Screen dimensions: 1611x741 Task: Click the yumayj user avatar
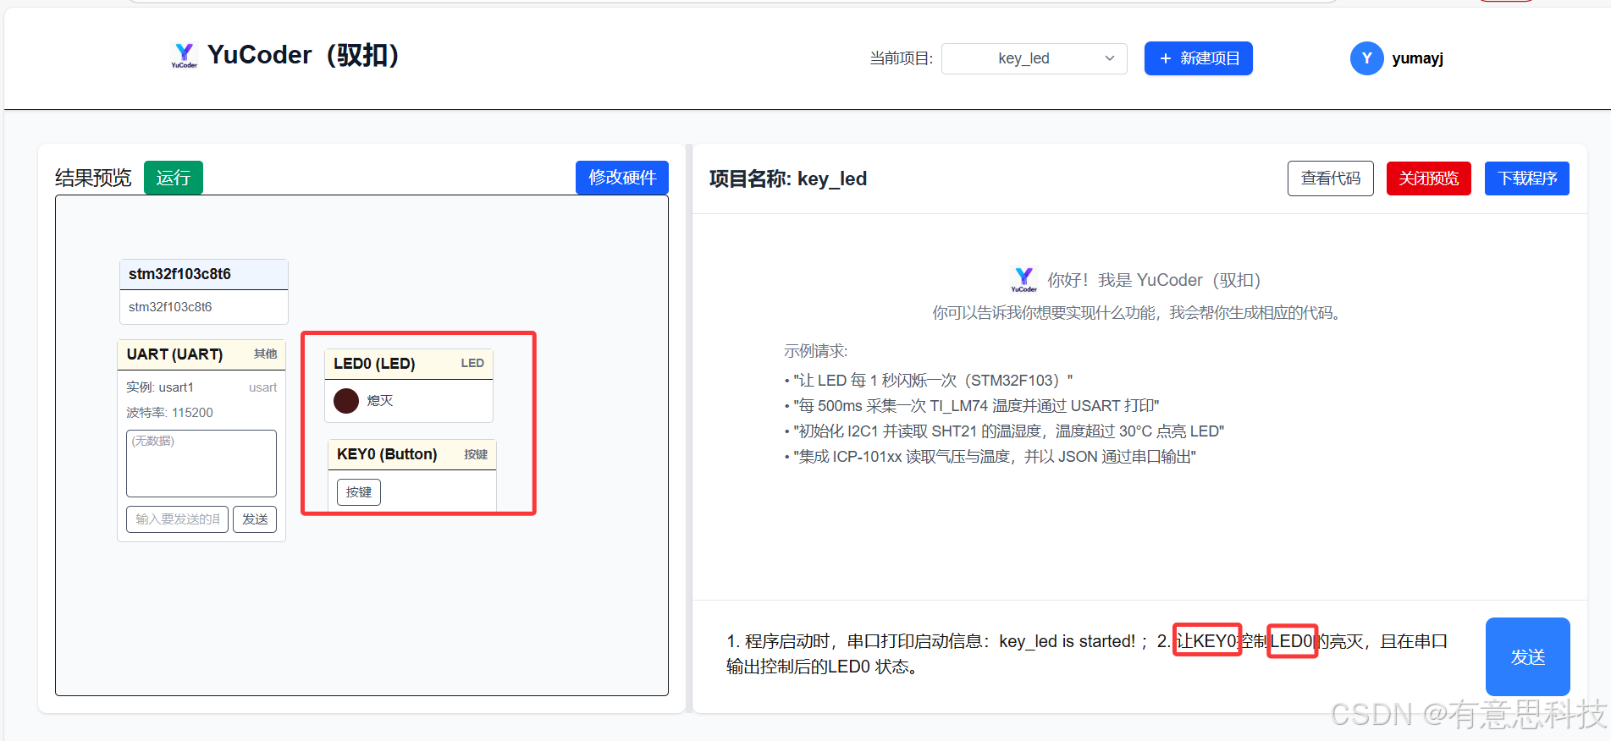pyautogui.click(x=1366, y=58)
